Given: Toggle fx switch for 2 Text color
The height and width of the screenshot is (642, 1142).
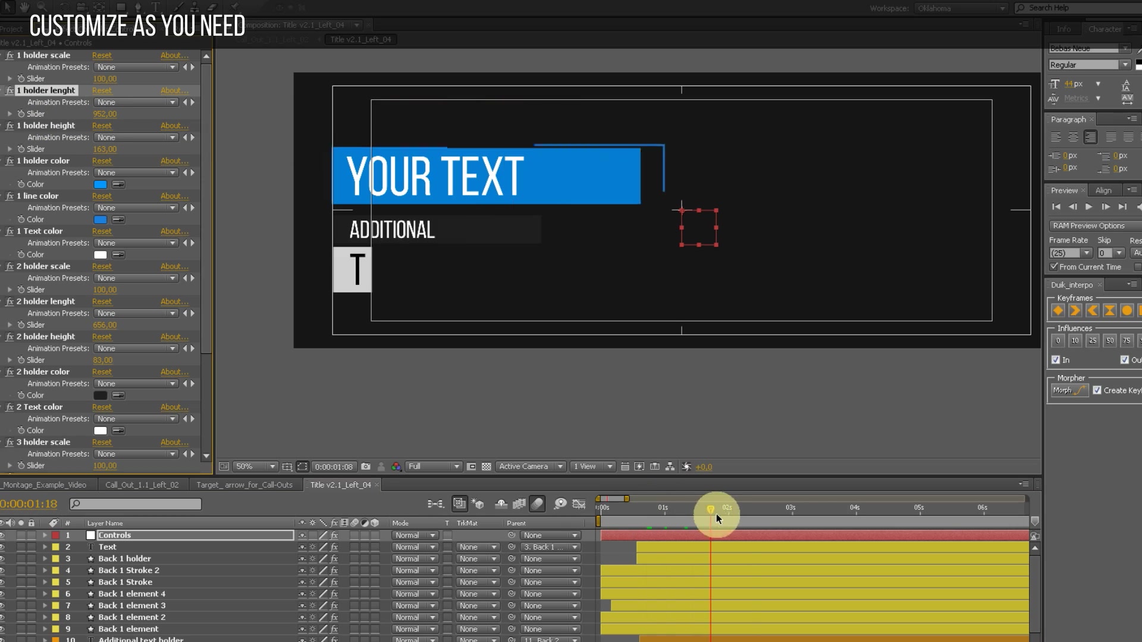Looking at the screenshot, I should click(10, 407).
